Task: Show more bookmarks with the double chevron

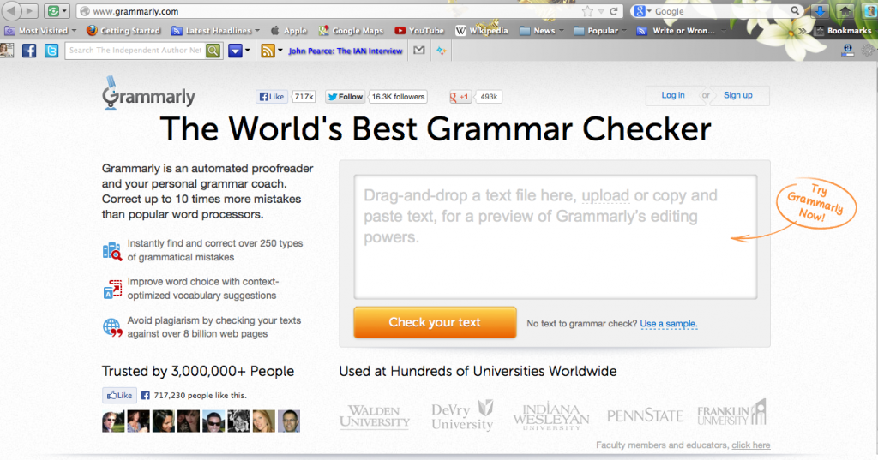Action: pos(803,31)
